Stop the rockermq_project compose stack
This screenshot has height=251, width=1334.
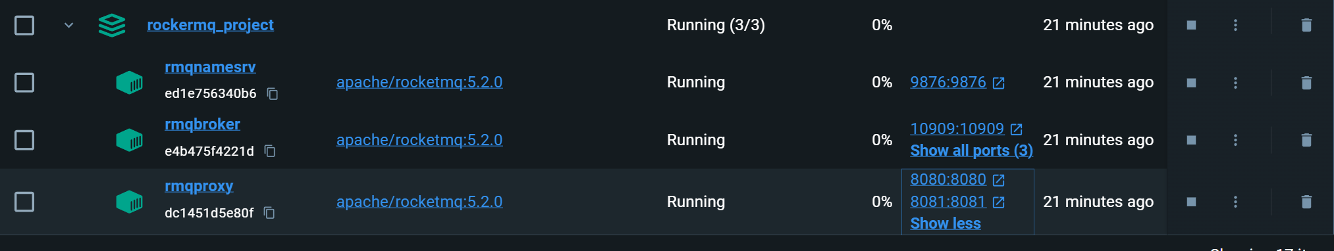coord(1191,25)
